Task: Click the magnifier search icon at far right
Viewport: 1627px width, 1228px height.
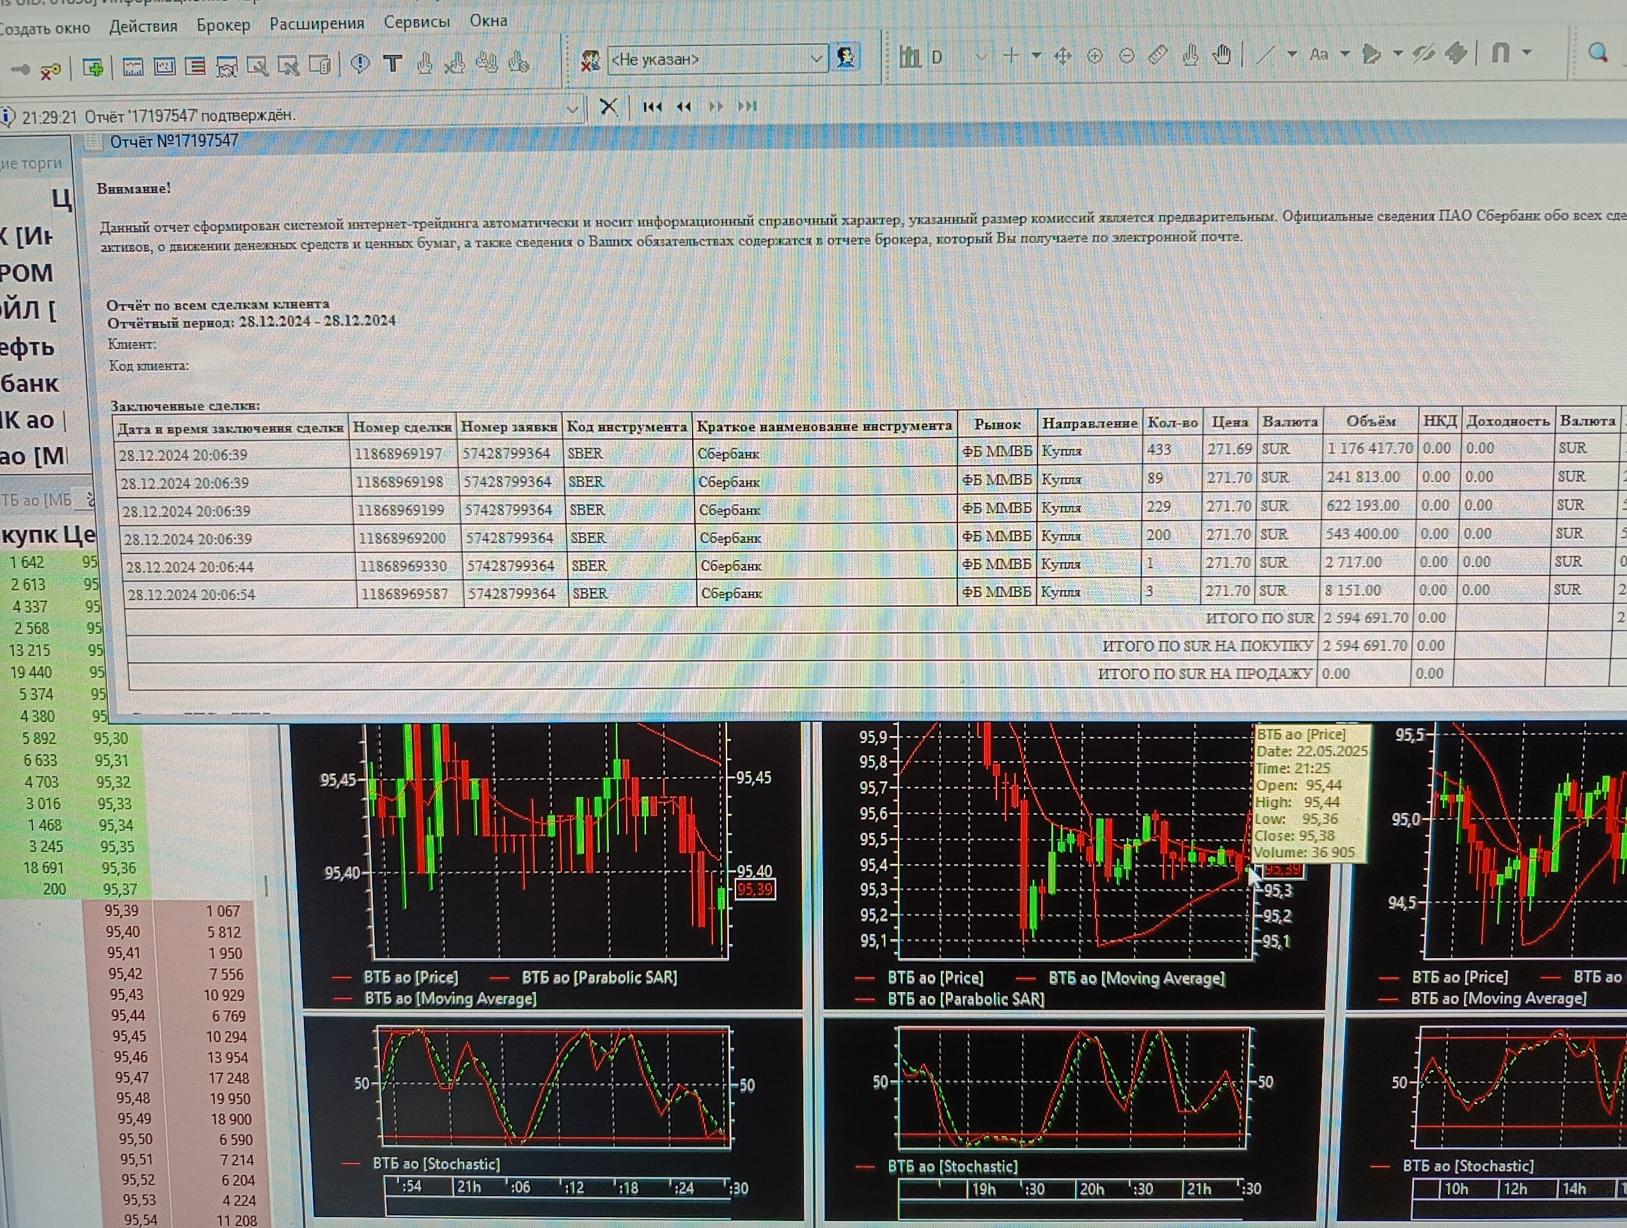Action: pyautogui.click(x=1598, y=52)
